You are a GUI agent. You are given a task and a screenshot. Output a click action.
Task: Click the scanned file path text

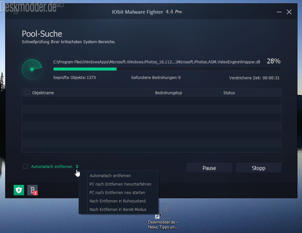[x=157, y=62]
